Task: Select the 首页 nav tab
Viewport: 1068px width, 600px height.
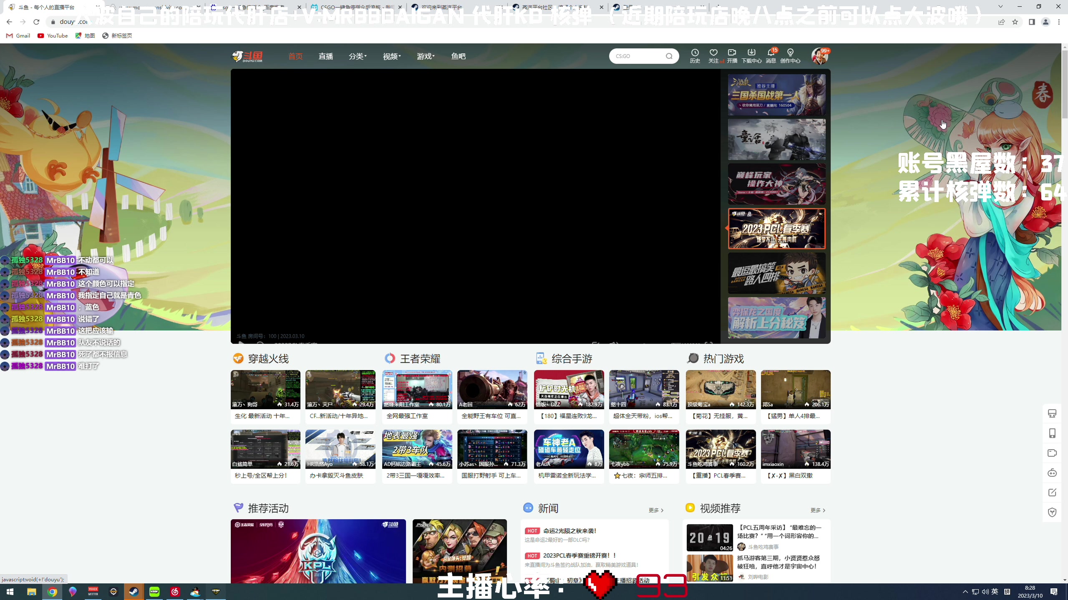Action: tap(295, 56)
